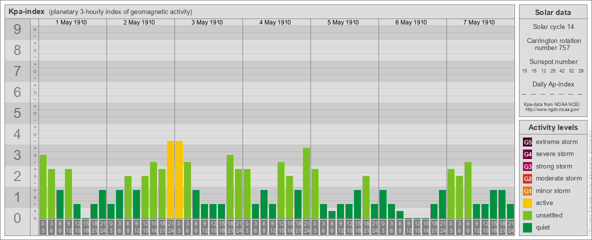Click the Y-axis label 1
The width and height of the screenshot is (592, 240).
tap(17, 197)
